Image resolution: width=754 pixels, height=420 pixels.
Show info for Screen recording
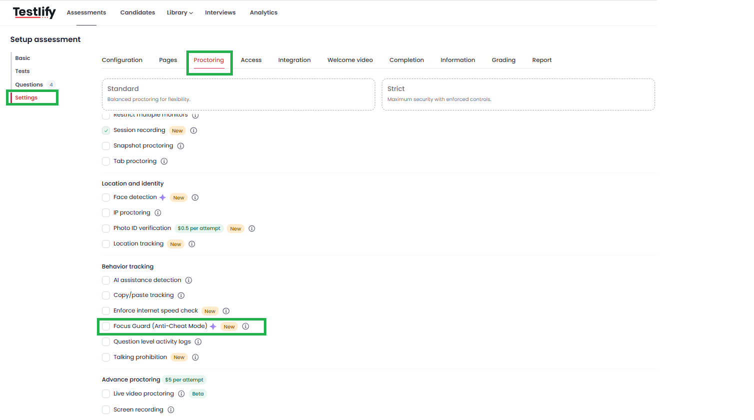171,410
